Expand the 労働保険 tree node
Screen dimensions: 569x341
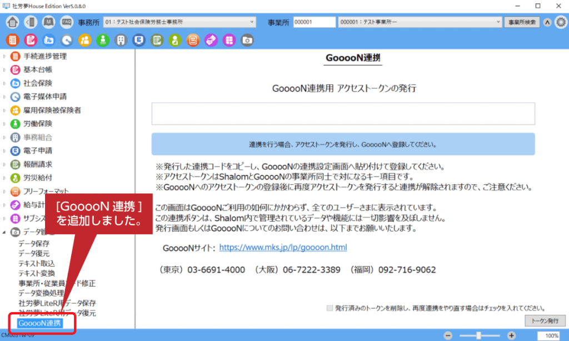click(4, 124)
